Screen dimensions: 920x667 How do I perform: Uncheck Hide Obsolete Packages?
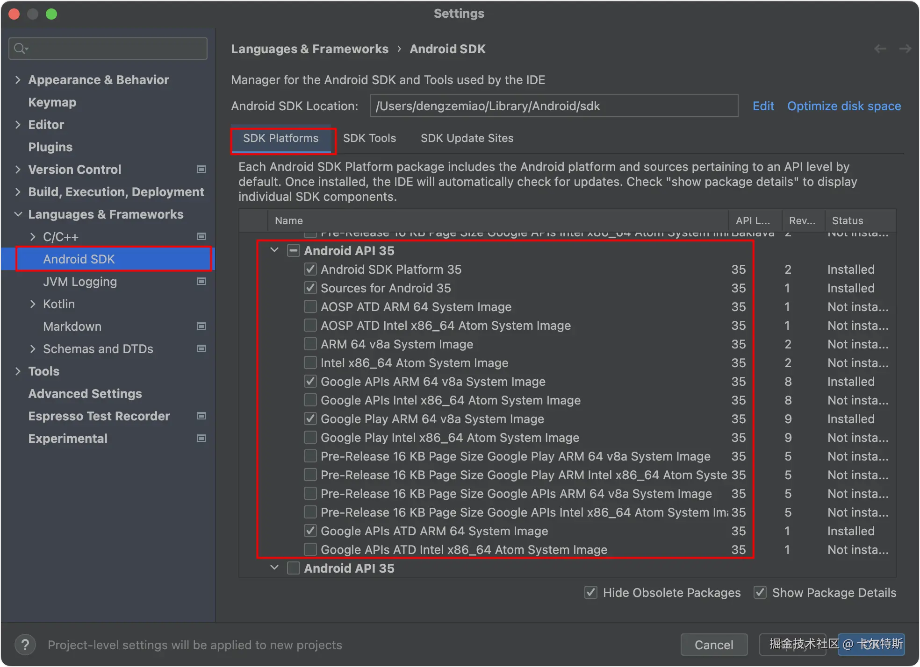coord(591,592)
